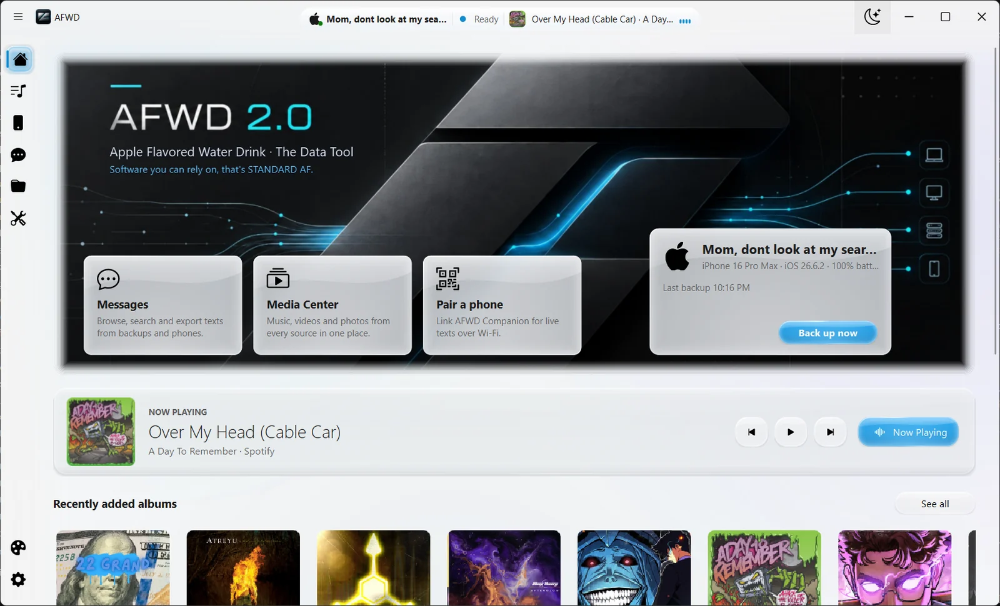Click the See all albums button
Image resolution: width=1000 pixels, height=606 pixels.
pos(934,504)
